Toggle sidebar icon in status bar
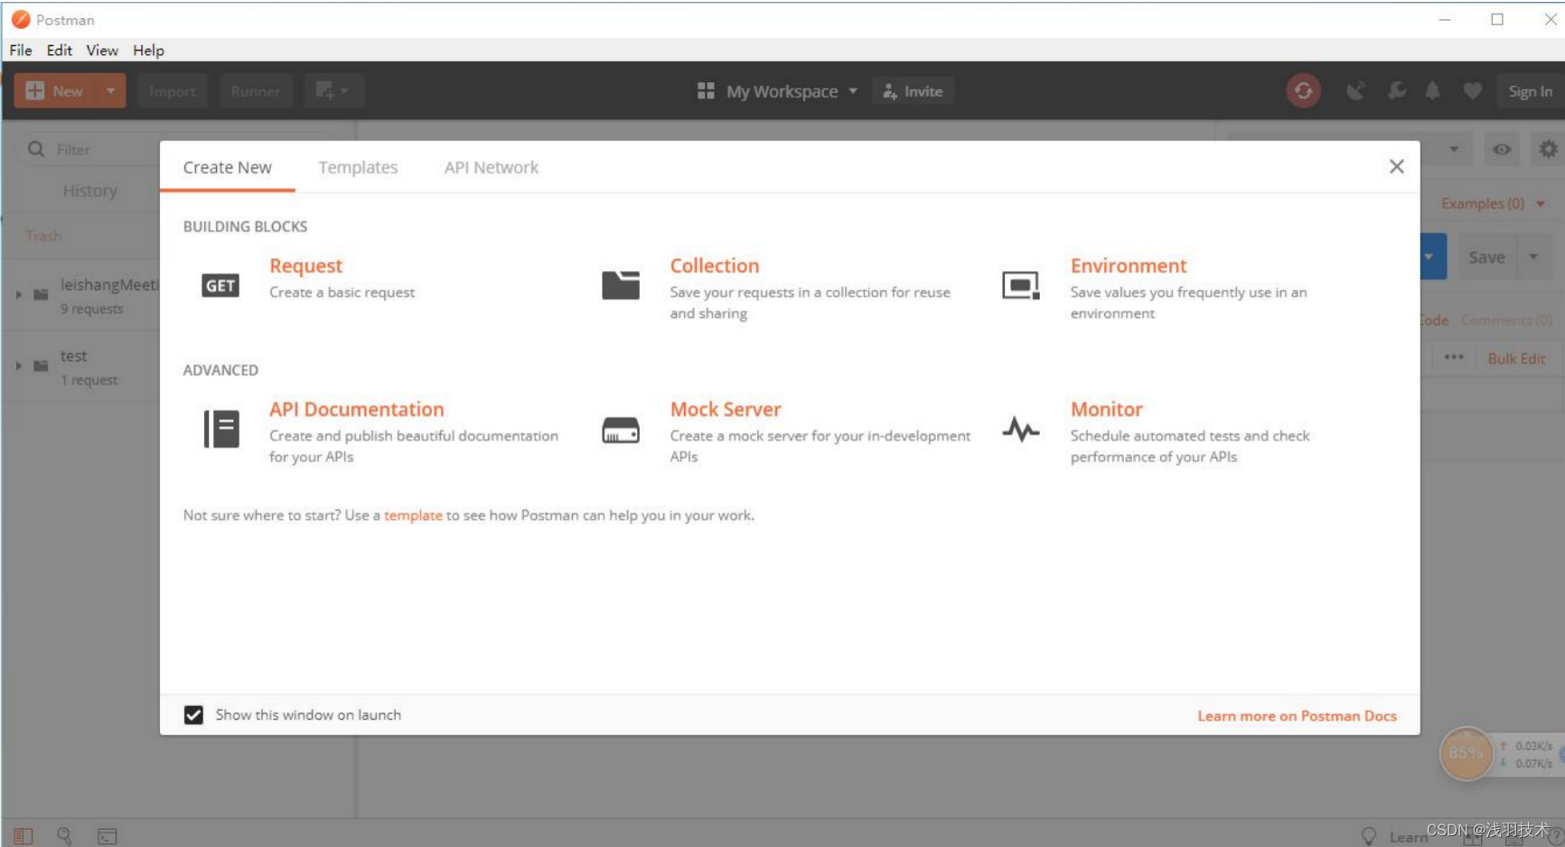 click(23, 836)
